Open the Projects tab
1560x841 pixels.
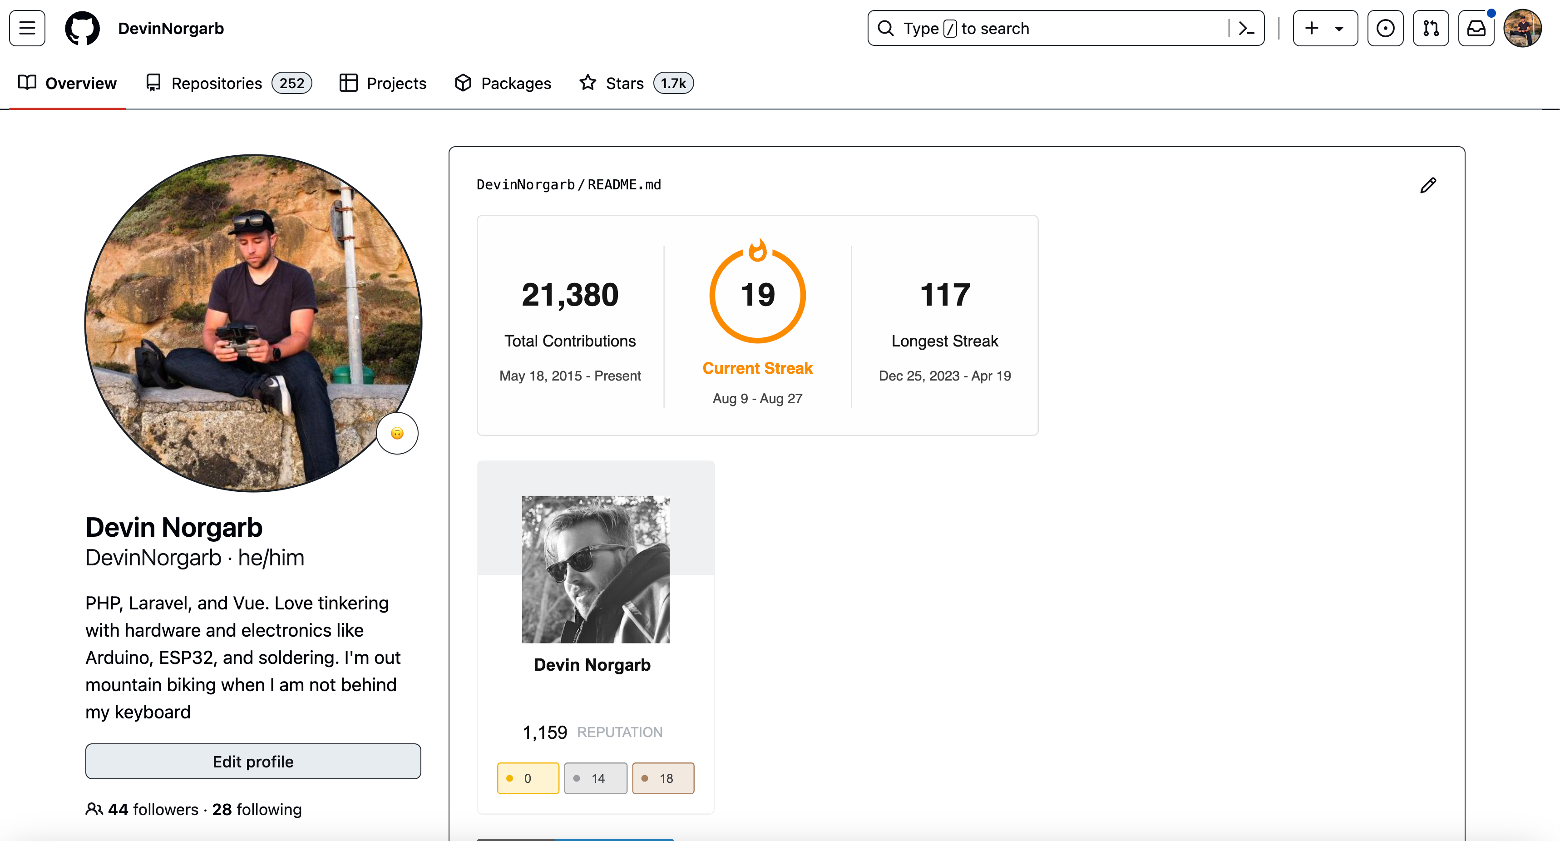pos(383,83)
